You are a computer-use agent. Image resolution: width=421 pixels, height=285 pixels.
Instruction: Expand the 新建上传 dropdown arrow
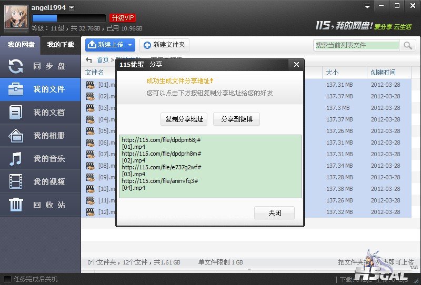pyautogui.click(x=130, y=45)
